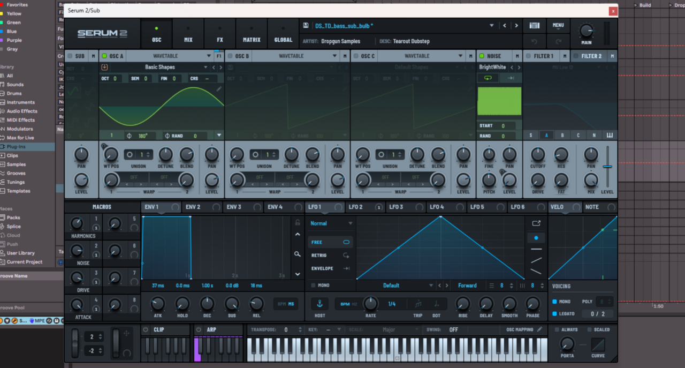Viewport: 685px width, 368px height.
Task: Click the TRANSPOSE value field
Action: [286, 330]
